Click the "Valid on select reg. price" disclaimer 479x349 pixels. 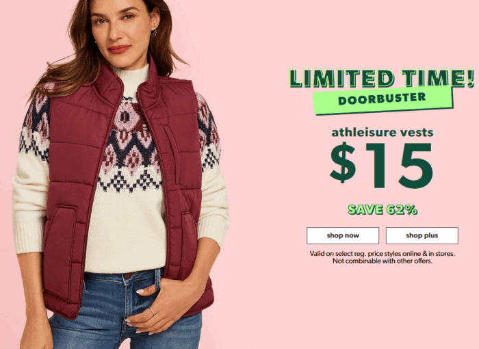point(382,254)
